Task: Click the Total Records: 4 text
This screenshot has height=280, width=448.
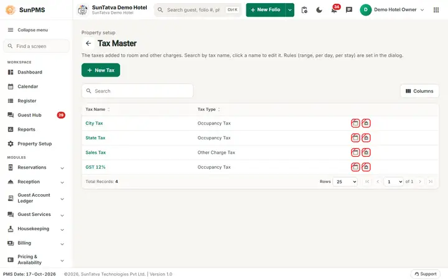Action: (x=101, y=182)
